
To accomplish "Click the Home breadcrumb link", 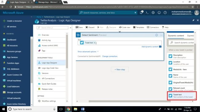I will (39, 17).
